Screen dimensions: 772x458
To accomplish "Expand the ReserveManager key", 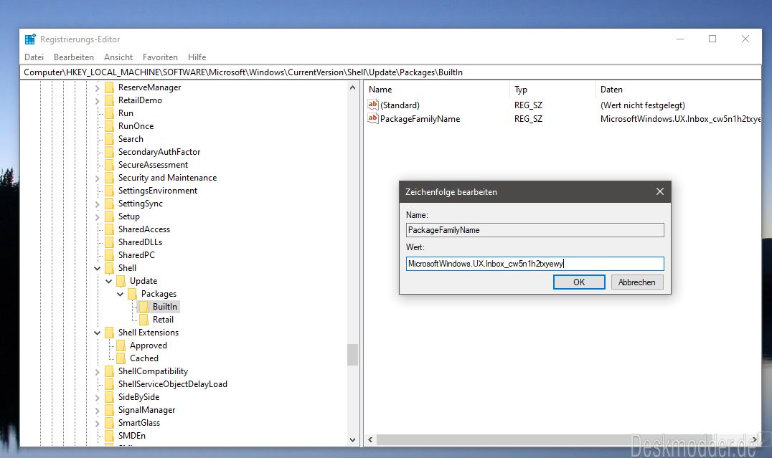I will click(97, 88).
